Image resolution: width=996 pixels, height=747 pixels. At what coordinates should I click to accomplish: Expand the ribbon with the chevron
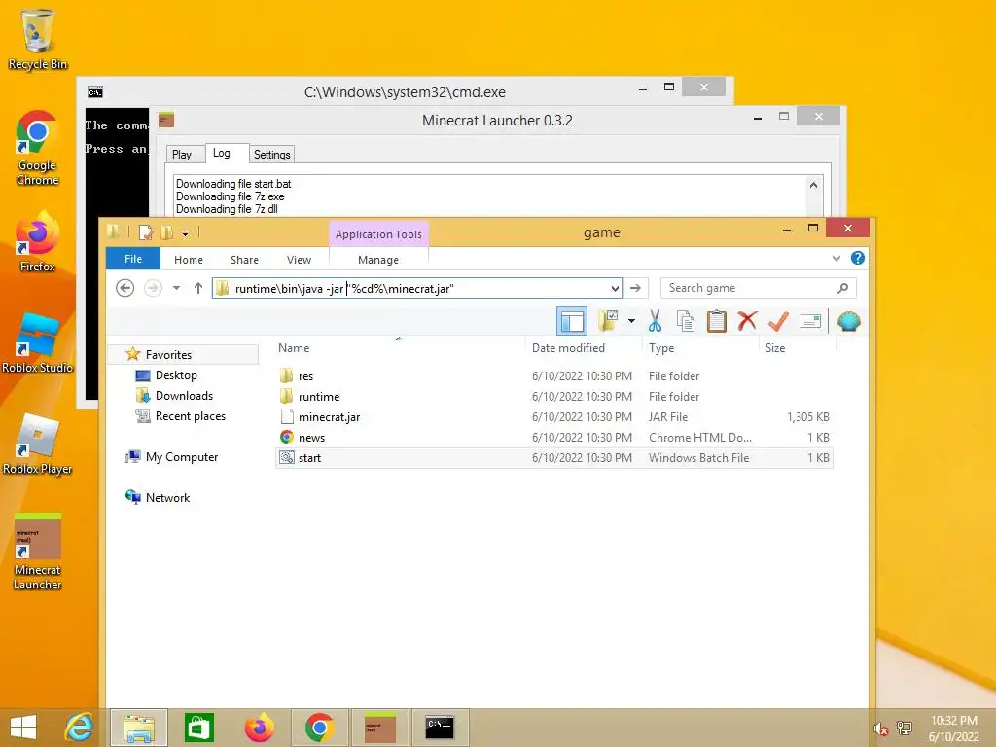(836, 258)
